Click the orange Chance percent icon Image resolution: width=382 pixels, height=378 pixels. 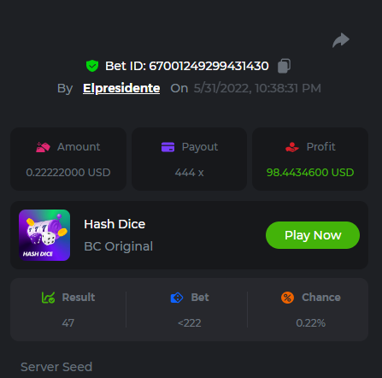(x=287, y=298)
